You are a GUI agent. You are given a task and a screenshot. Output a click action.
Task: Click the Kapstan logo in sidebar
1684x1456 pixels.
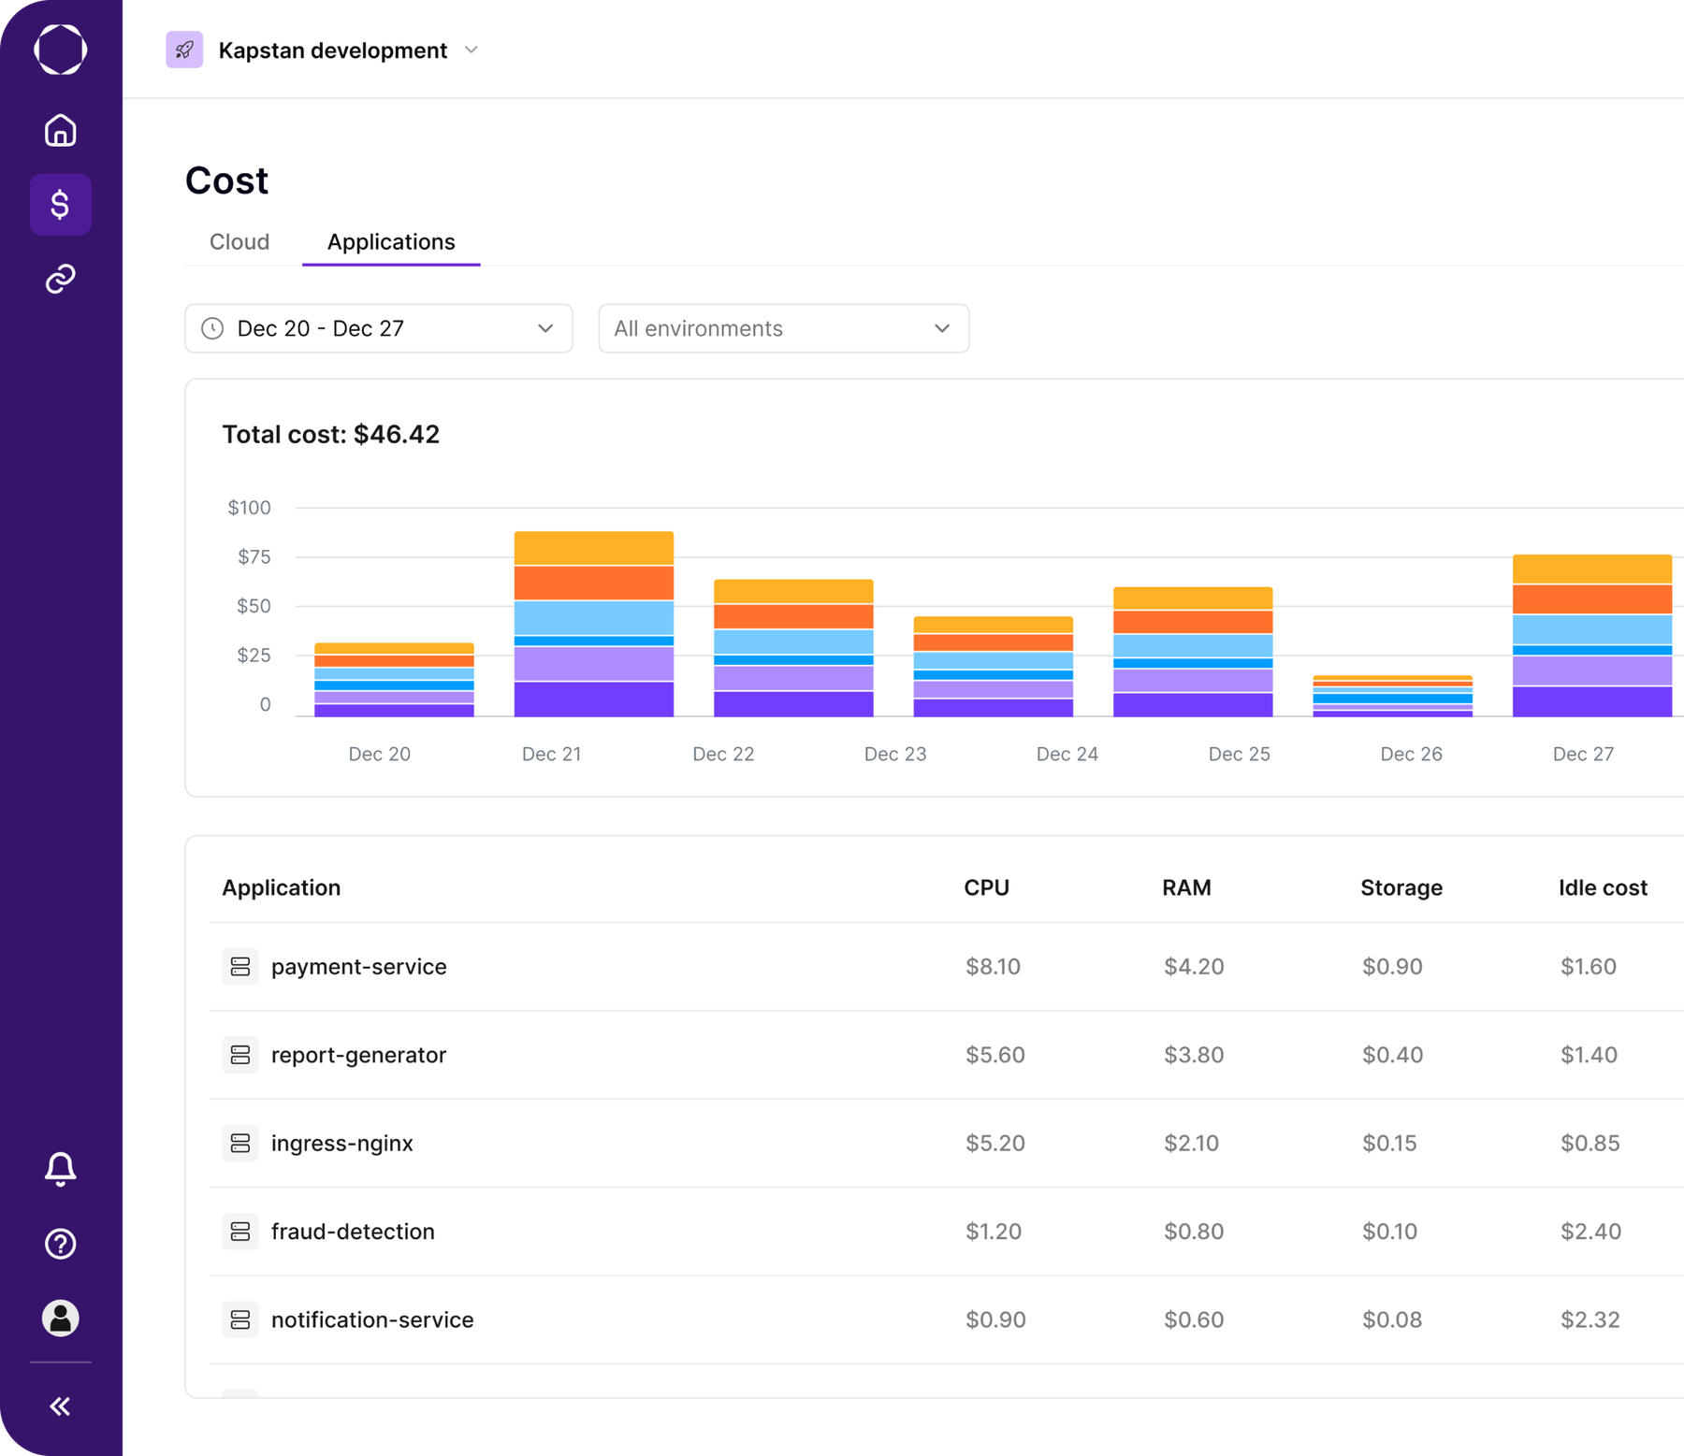(x=61, y=50)
